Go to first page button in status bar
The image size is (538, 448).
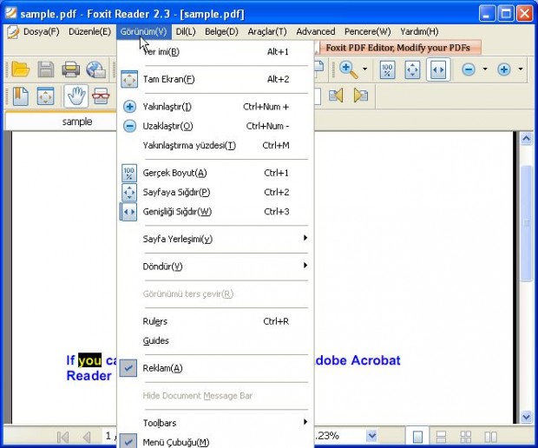pyautogui.click(x=63, y=437)
